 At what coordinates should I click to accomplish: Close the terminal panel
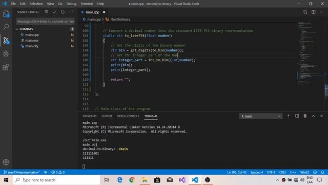pos(321,116)
